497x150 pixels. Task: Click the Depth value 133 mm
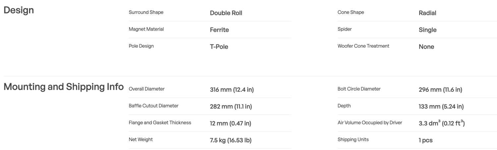441,107
